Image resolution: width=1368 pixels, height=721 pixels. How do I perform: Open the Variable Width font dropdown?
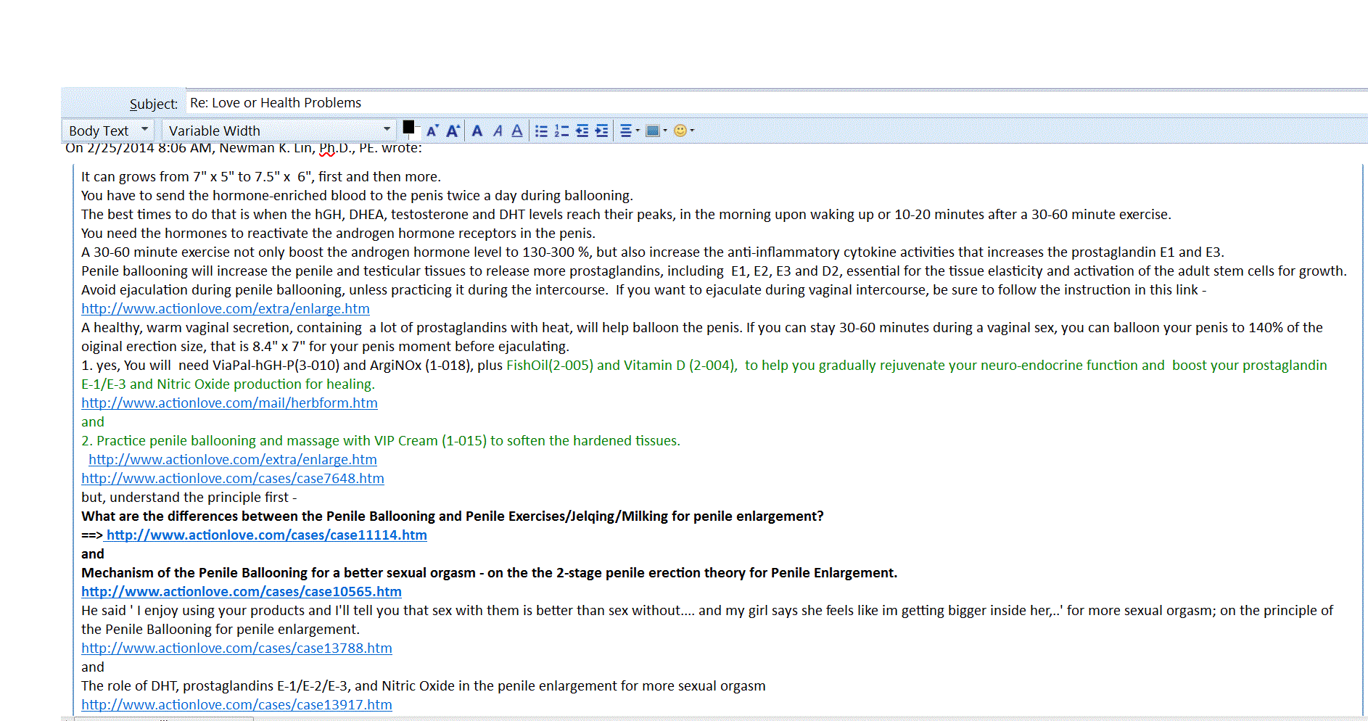tap(279, 131)
